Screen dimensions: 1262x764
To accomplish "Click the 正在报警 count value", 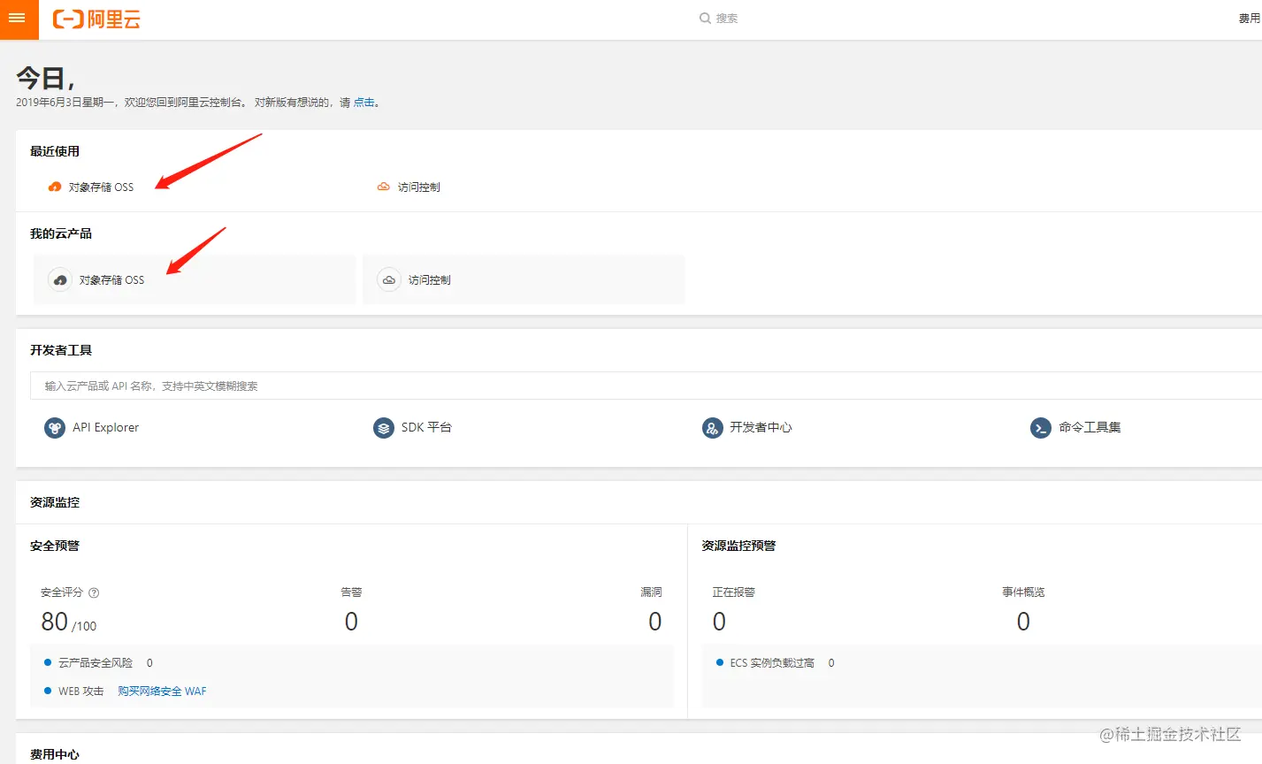I will point(719,622).
